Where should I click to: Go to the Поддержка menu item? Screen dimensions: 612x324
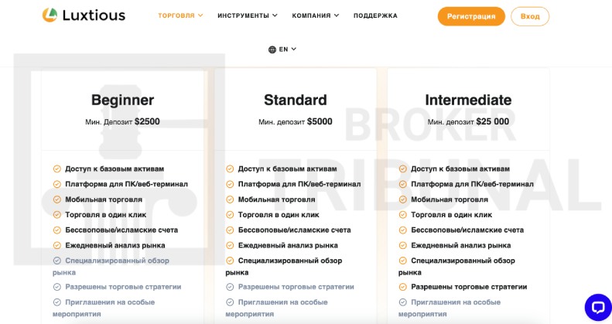click(375, 15)
